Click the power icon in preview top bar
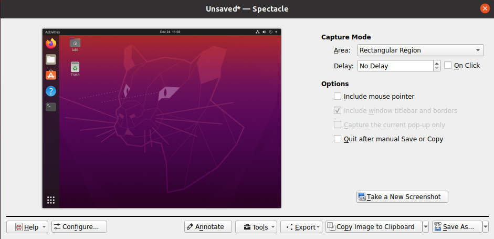The width and height of the screenshot is (494, 239). click(x=271, y=32)
